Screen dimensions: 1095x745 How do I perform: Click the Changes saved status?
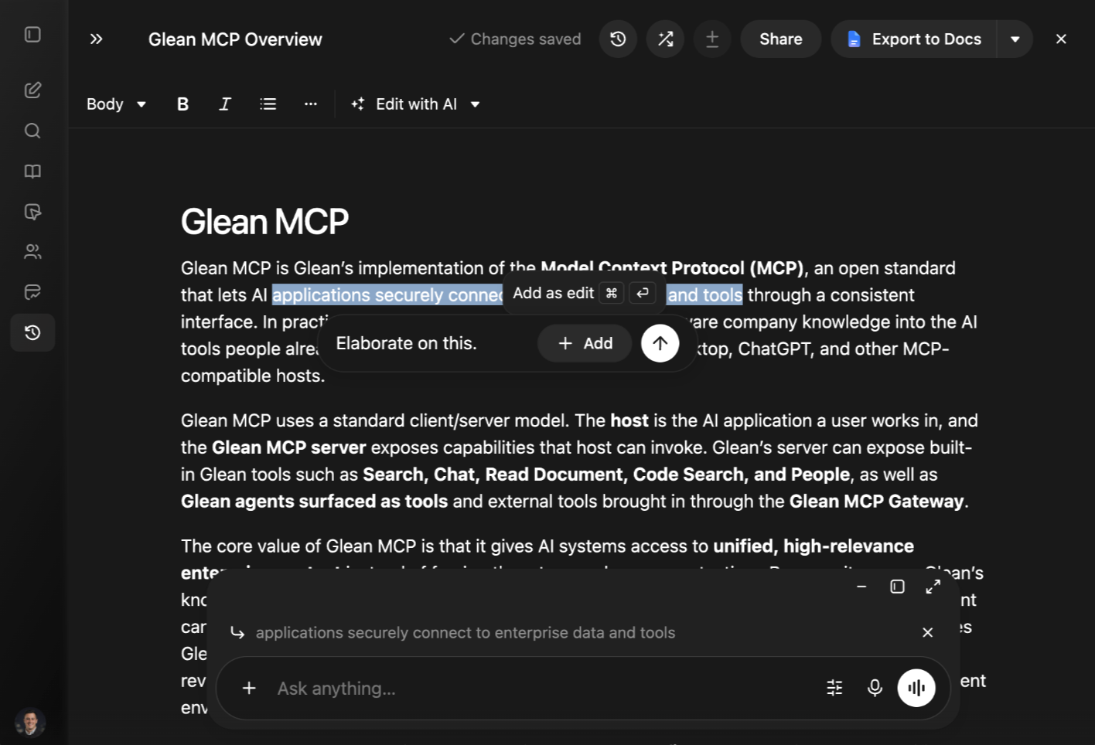pos(515,39)
